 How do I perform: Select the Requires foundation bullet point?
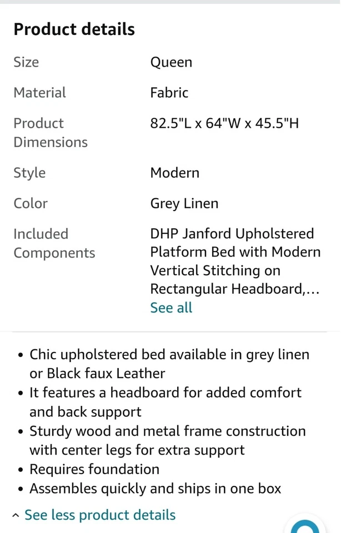click(94, 469)
